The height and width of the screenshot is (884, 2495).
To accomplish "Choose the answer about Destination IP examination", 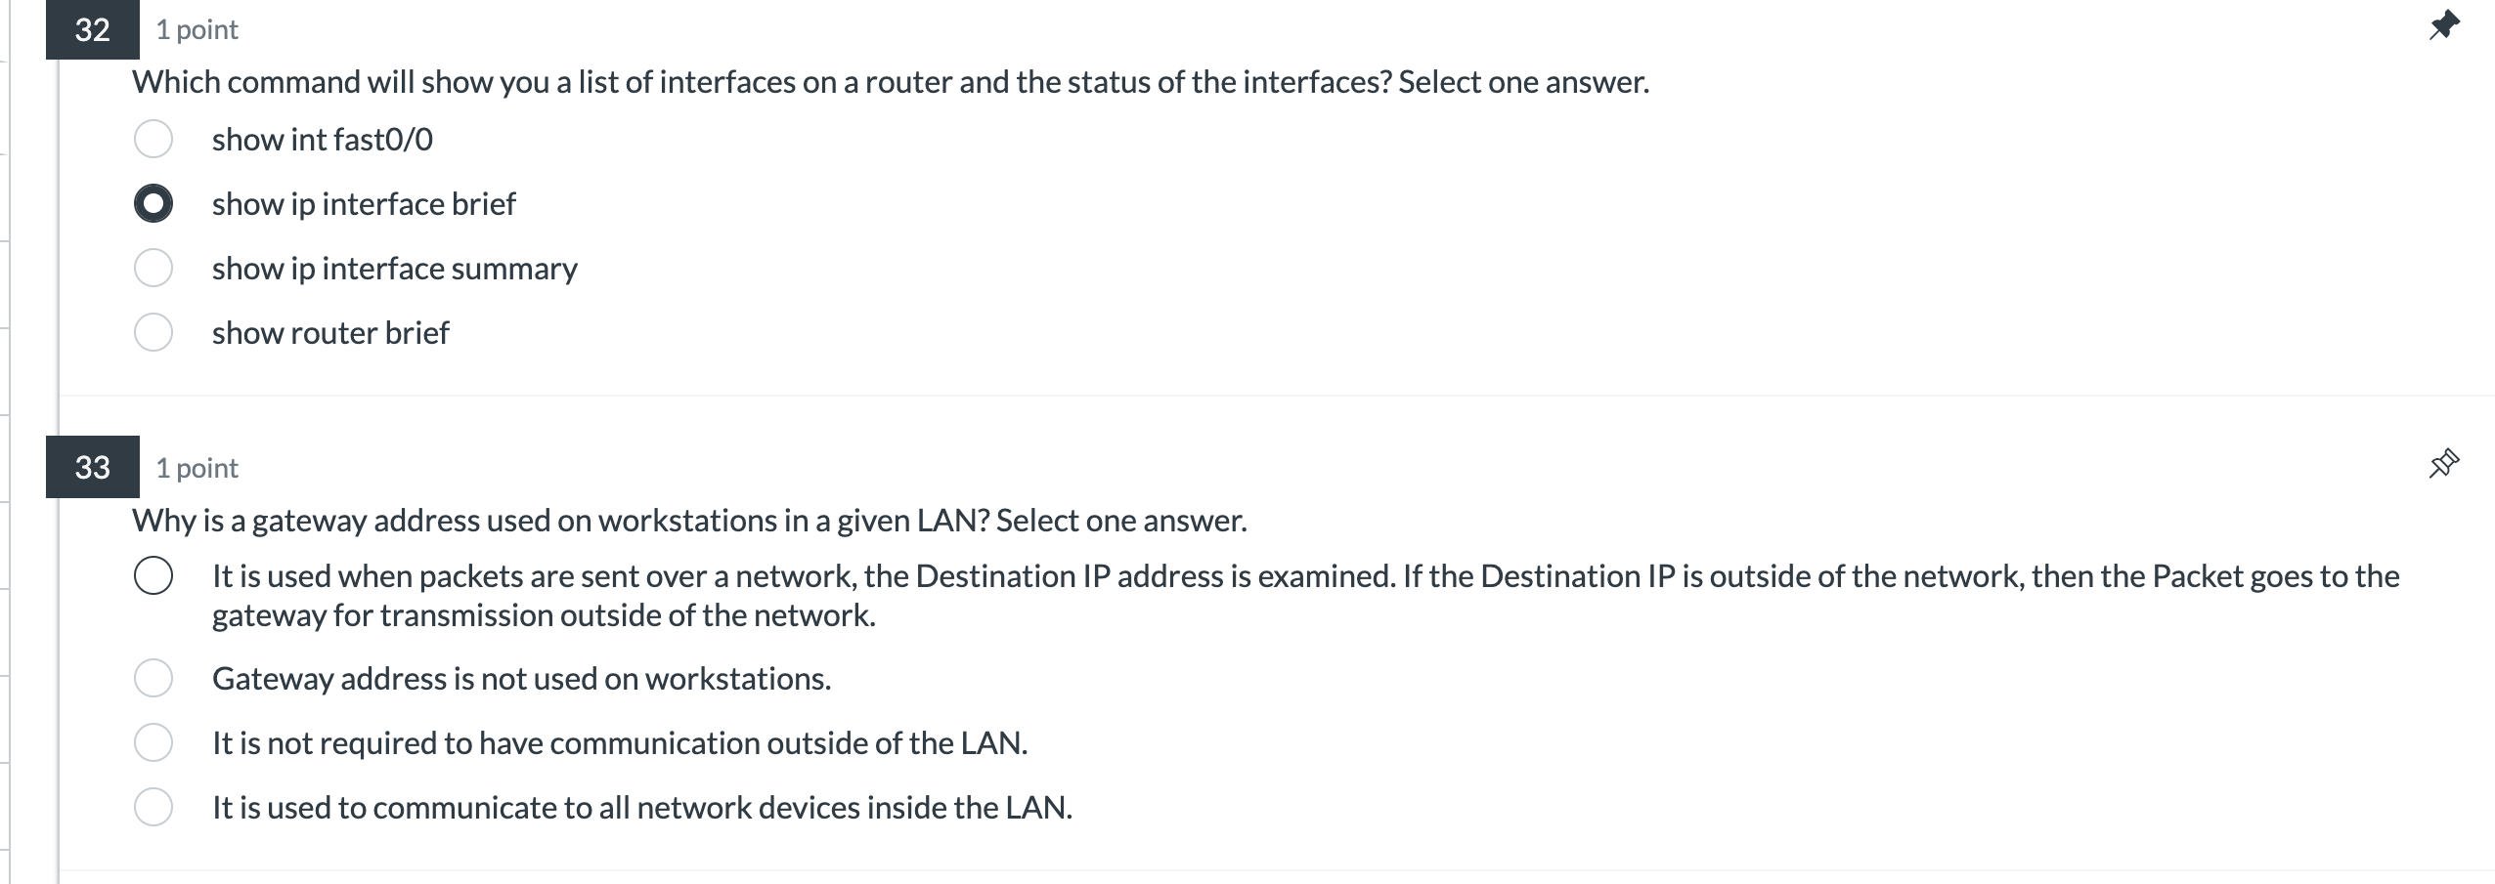I will click(x=154, y=575).
